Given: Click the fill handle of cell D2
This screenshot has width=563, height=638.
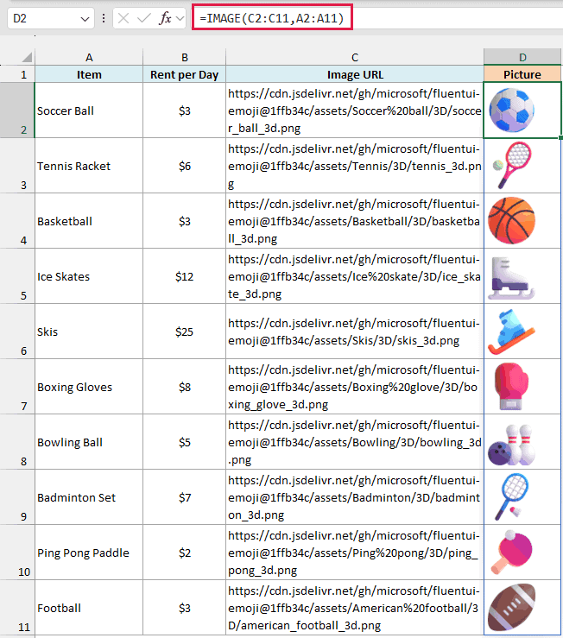Looking at the screenshot, I should coord(560,138).
